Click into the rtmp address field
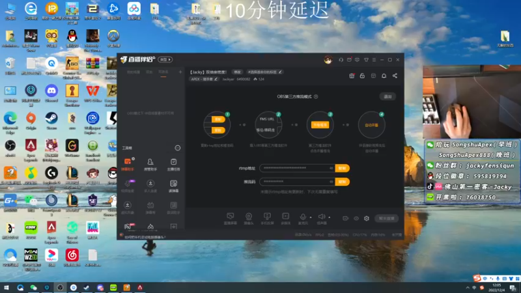The image size is (521, 293). pyautogui.click(x=297, y=168)
